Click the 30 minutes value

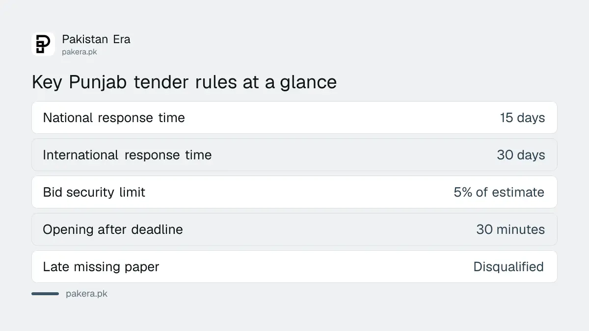pos(510,229)
